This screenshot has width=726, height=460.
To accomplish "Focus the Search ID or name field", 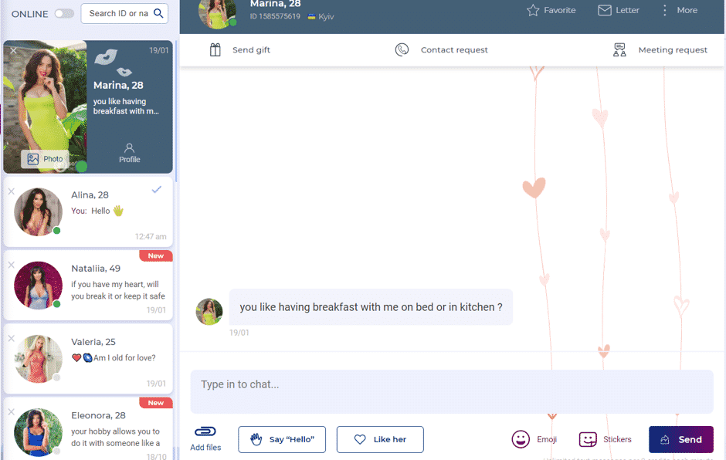I will (124, 13).
